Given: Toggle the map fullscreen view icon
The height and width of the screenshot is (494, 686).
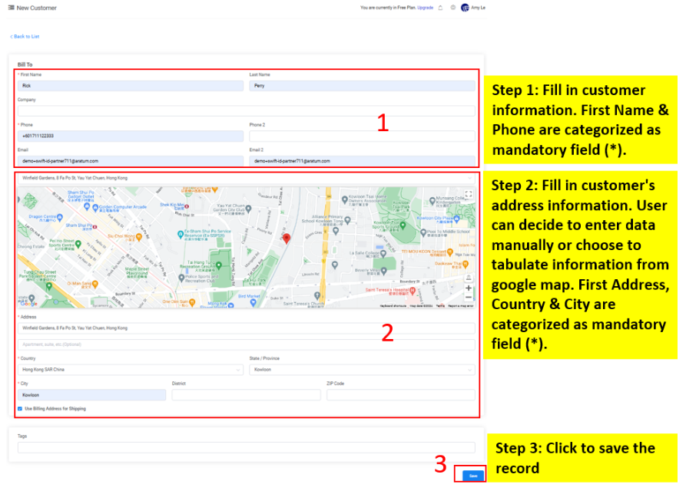Looking at the screenshot, I should coord(469,194).
